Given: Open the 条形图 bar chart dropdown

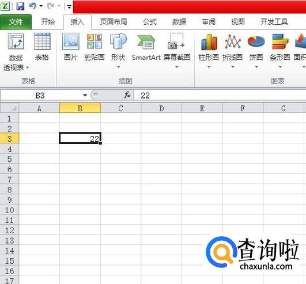Looking at the screenshot, I should point(280,67).
